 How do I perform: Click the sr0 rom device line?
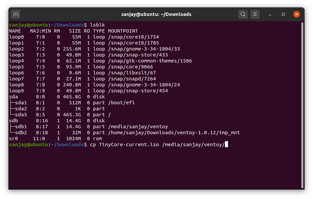coord(13,139)
